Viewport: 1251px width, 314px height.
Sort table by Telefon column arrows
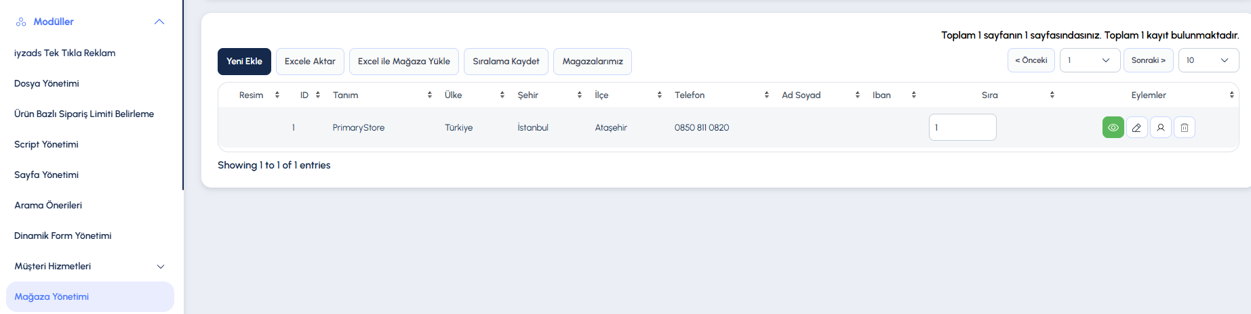pyautogui.click(x=767, y=95)
